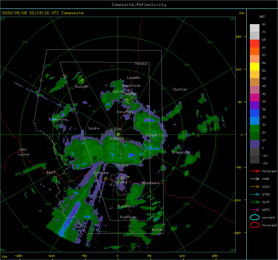Image resolution: width=278 pixels, height=260 pixels.
Task: Click the Composite_Reflectivity title
Action: (139, 5)
